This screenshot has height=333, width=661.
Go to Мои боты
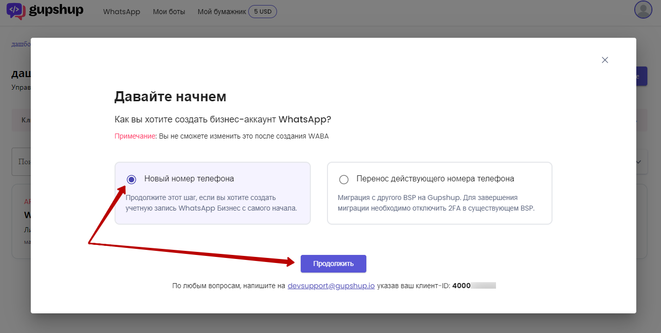169,12
